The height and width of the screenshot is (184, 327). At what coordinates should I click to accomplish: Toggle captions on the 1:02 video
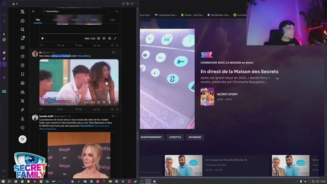[99, 38]
